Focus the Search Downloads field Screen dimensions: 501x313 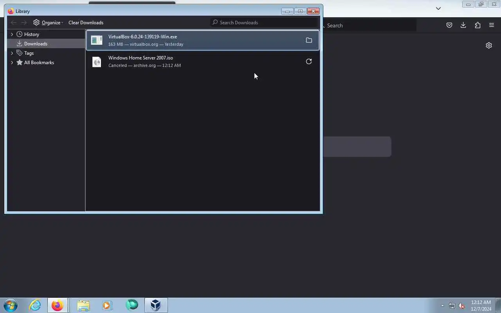point(264,23)
